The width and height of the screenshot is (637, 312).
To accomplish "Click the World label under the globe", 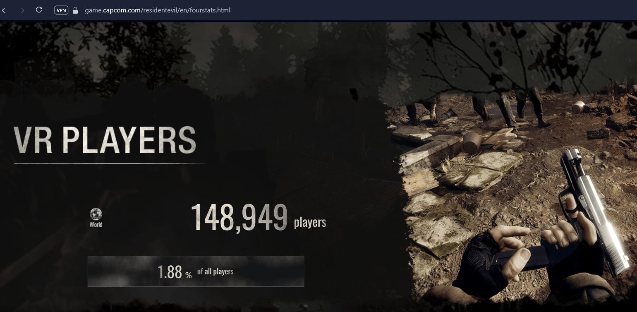I will coord(96,225).
